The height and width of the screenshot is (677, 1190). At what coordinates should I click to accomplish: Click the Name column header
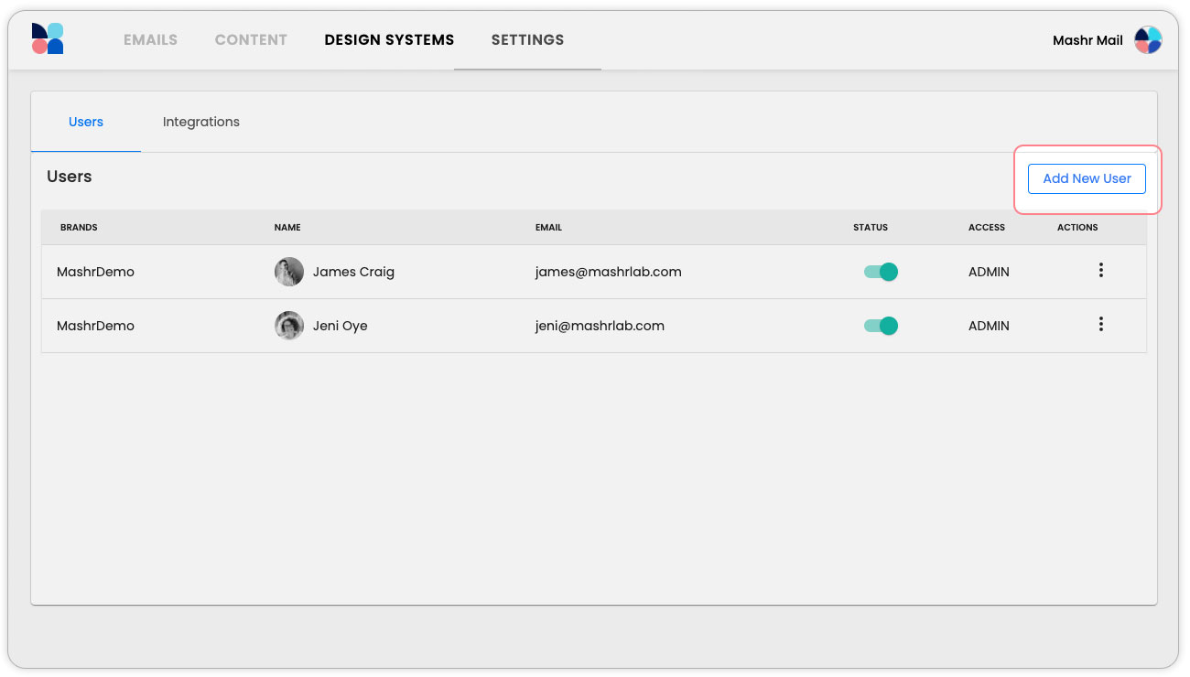pyautogui.click(x=287, y=228)
